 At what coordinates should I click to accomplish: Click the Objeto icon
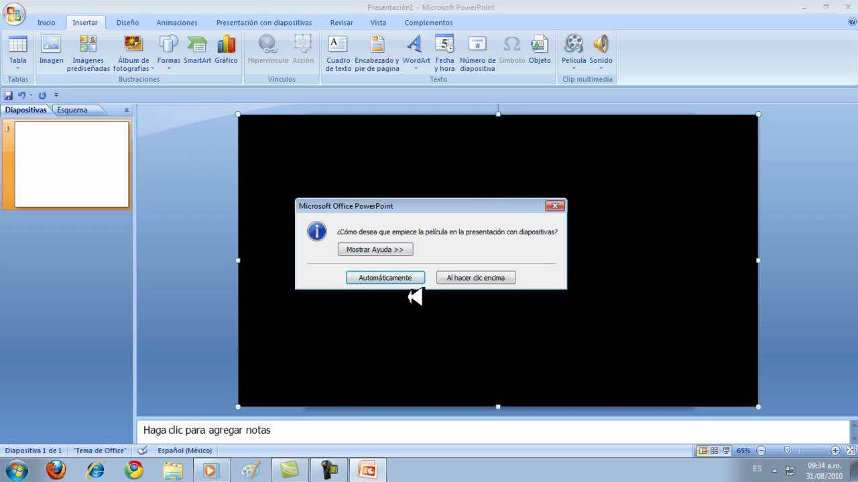[x=540, y=44]
